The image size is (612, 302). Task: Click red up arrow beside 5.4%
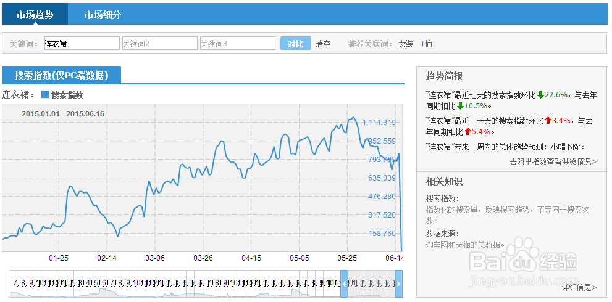(x=467, y=132)
